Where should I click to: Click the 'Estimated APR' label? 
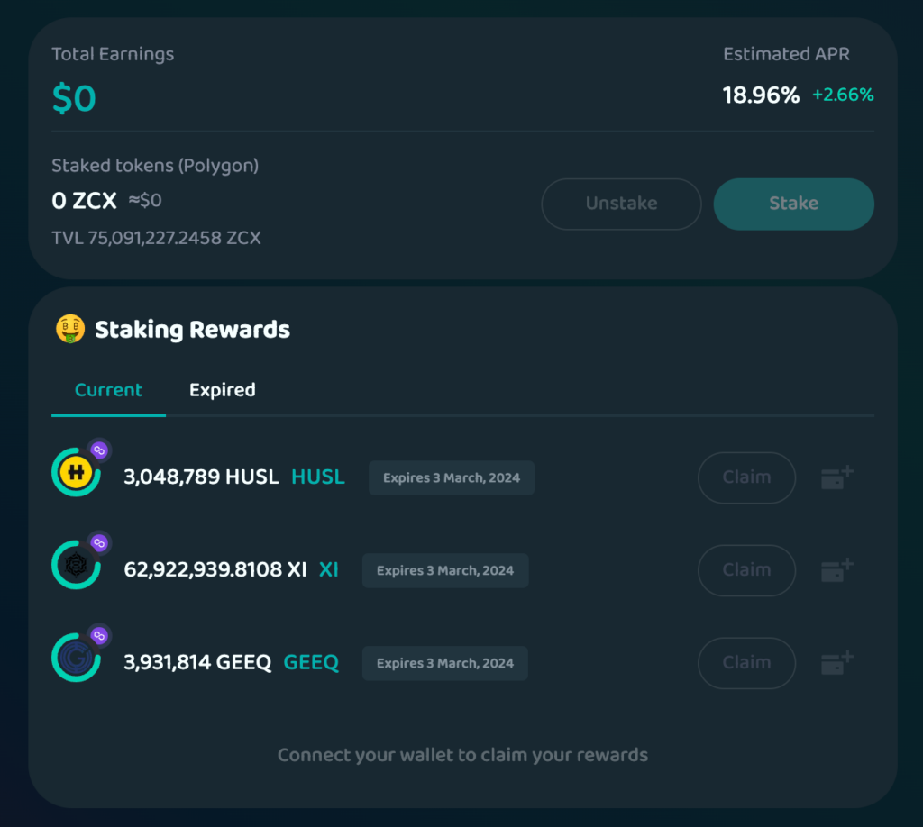(x=786, y=54)
